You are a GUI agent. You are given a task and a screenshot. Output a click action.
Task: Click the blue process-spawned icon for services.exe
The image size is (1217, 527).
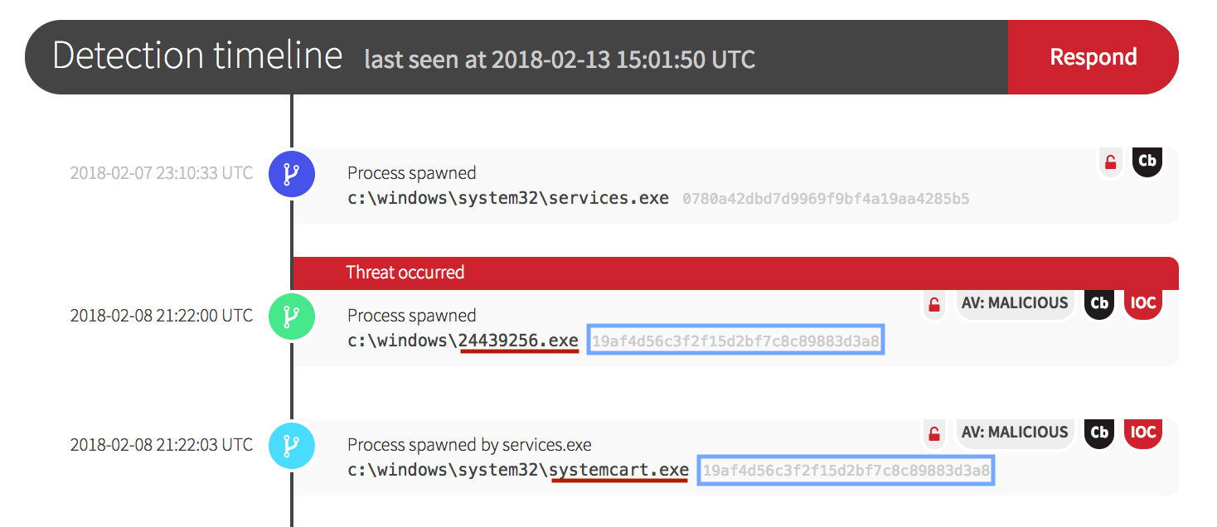(x=292, y=174)
